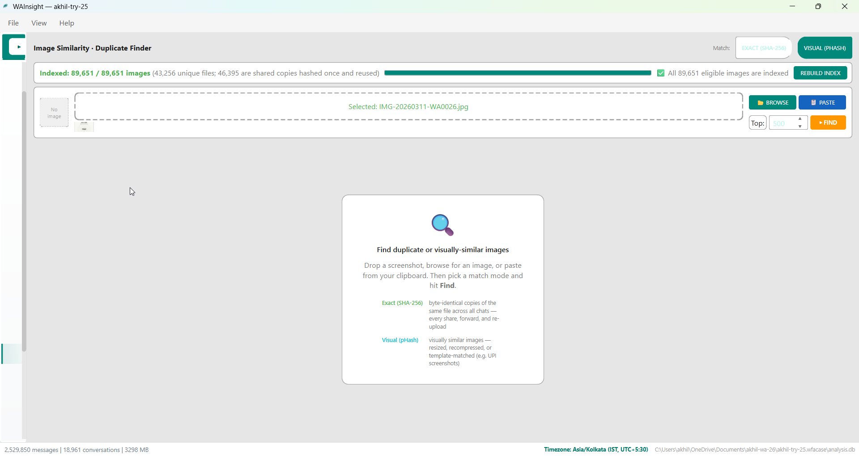Click the messages and conversations count status

[77, 450]
